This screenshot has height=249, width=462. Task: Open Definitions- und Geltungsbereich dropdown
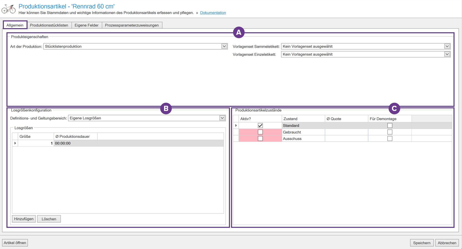222,118
